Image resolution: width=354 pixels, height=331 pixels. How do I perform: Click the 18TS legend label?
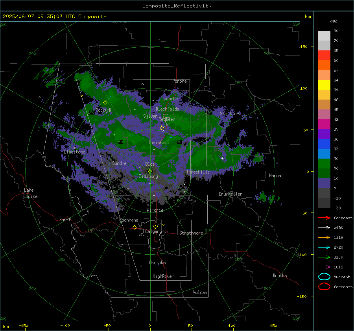[x=338, y=267]
